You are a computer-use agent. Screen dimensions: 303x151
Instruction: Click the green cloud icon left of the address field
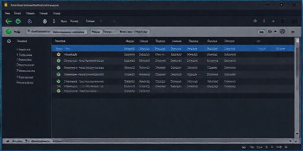point(9,32)
